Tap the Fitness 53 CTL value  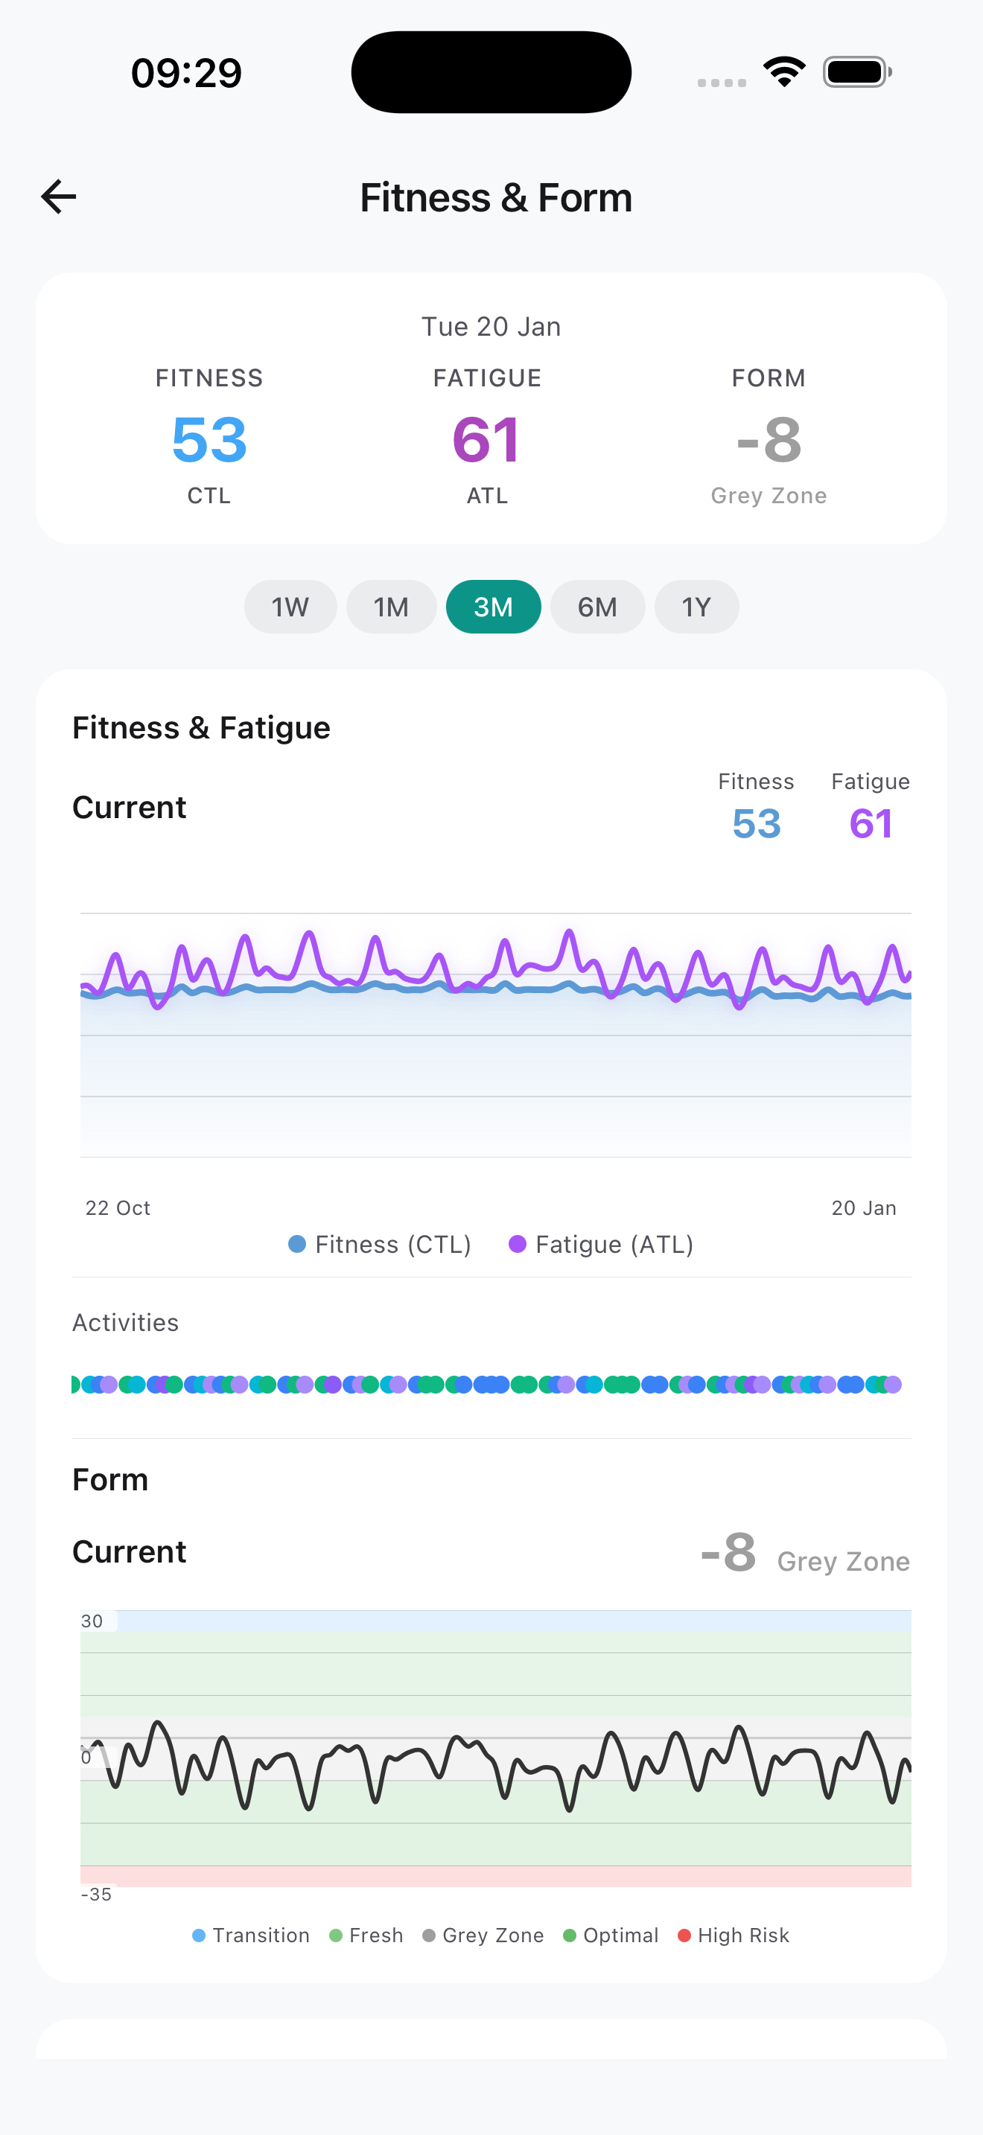click(x=209, y=439)
